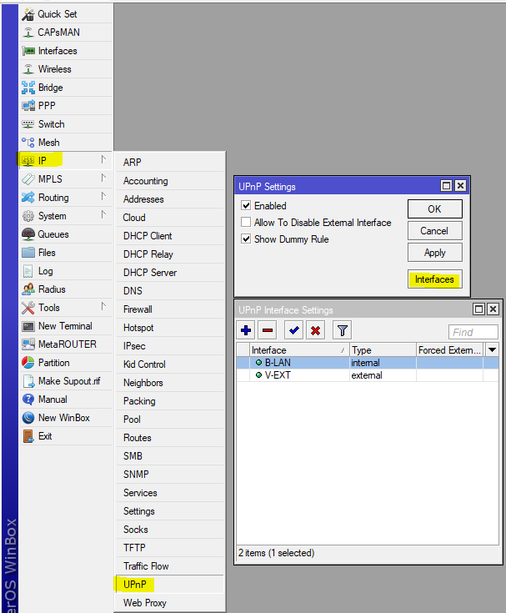
Task: Click the Switch icon
Action: [x=28, y=124]
